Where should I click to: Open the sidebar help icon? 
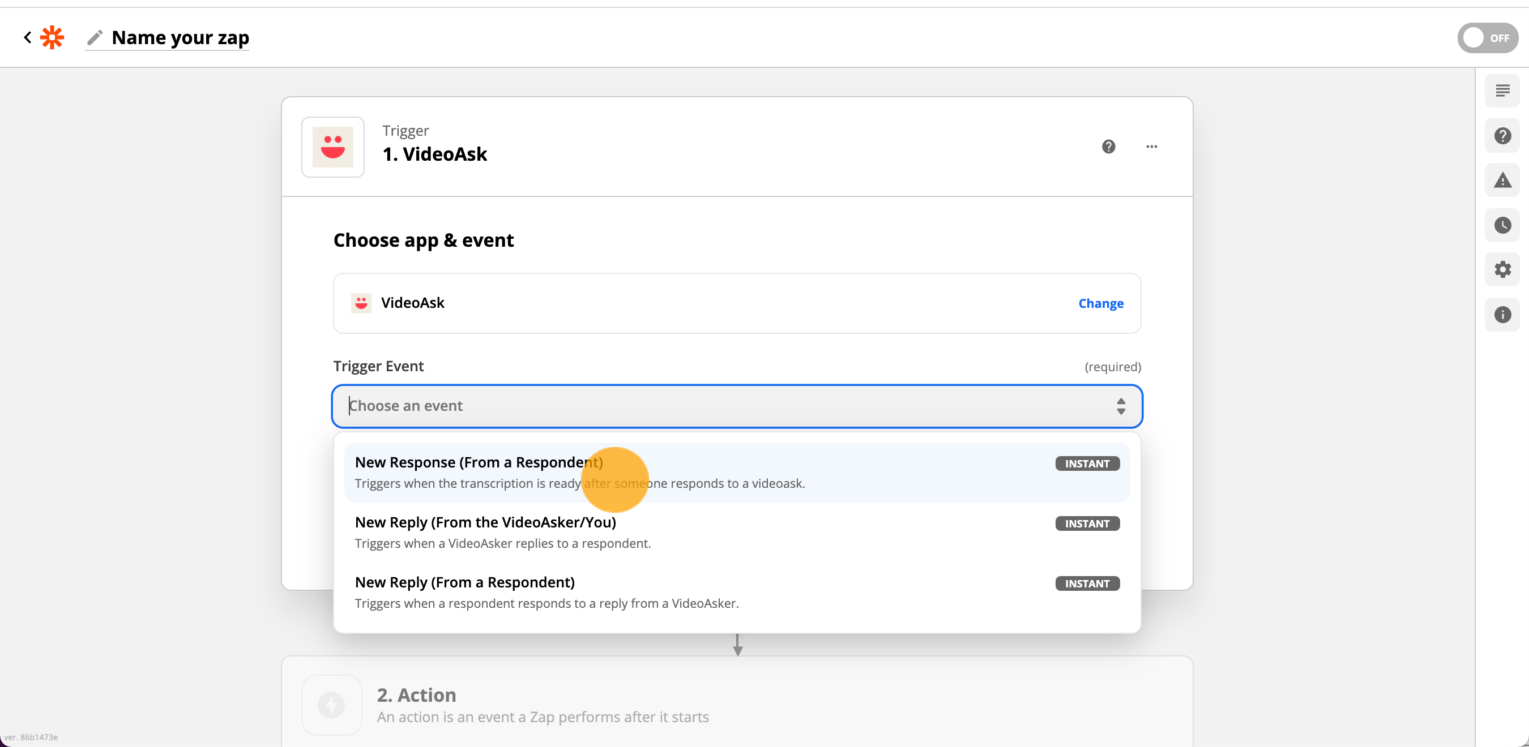(1503, 136)
